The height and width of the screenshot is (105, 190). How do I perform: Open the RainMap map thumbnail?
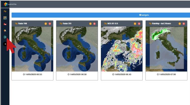coord(166,49)
